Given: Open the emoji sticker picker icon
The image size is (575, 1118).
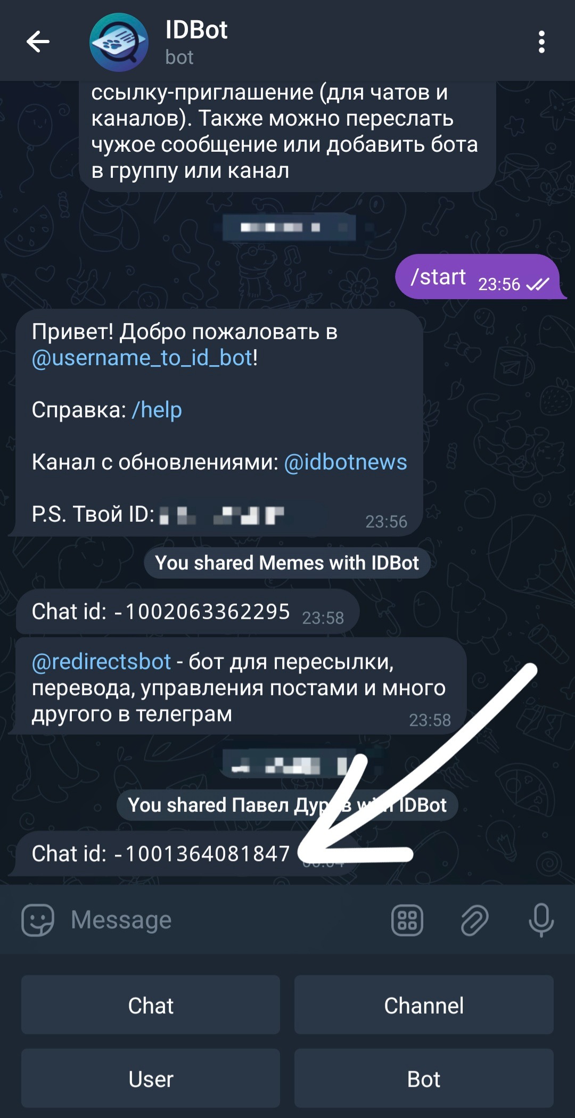Looking at the screenshot, I should point(38,919).
